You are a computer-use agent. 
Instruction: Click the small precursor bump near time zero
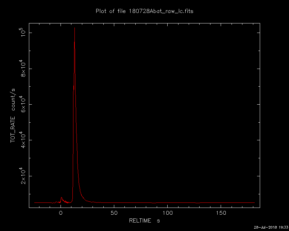(62, 198)
